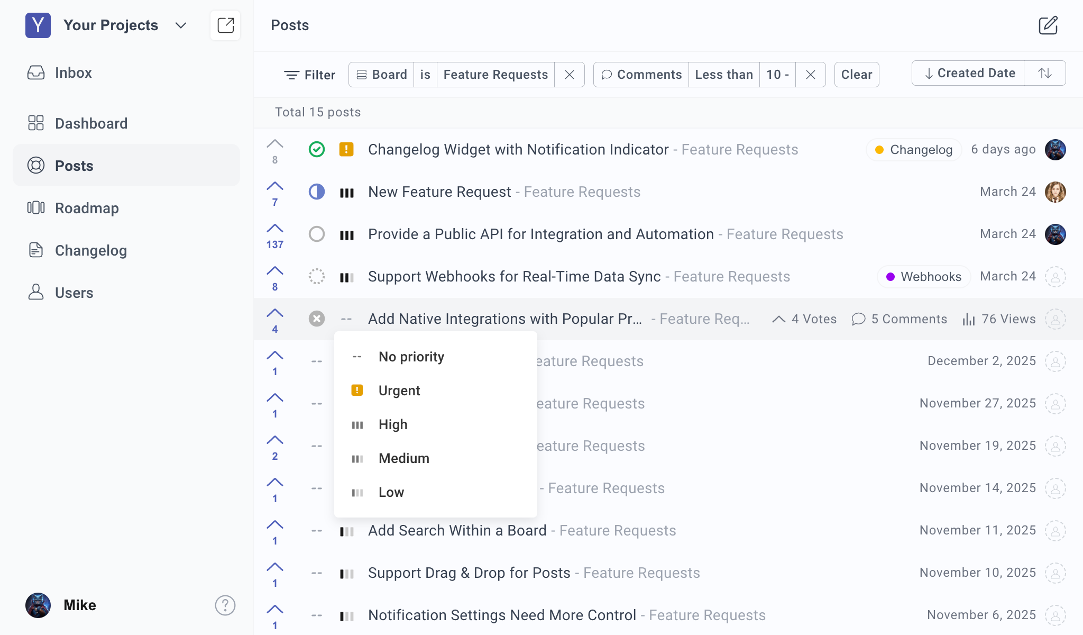Click closed status icon on Native Integrations post
This screenshot has width=1083, height=635.
point(316,319)
